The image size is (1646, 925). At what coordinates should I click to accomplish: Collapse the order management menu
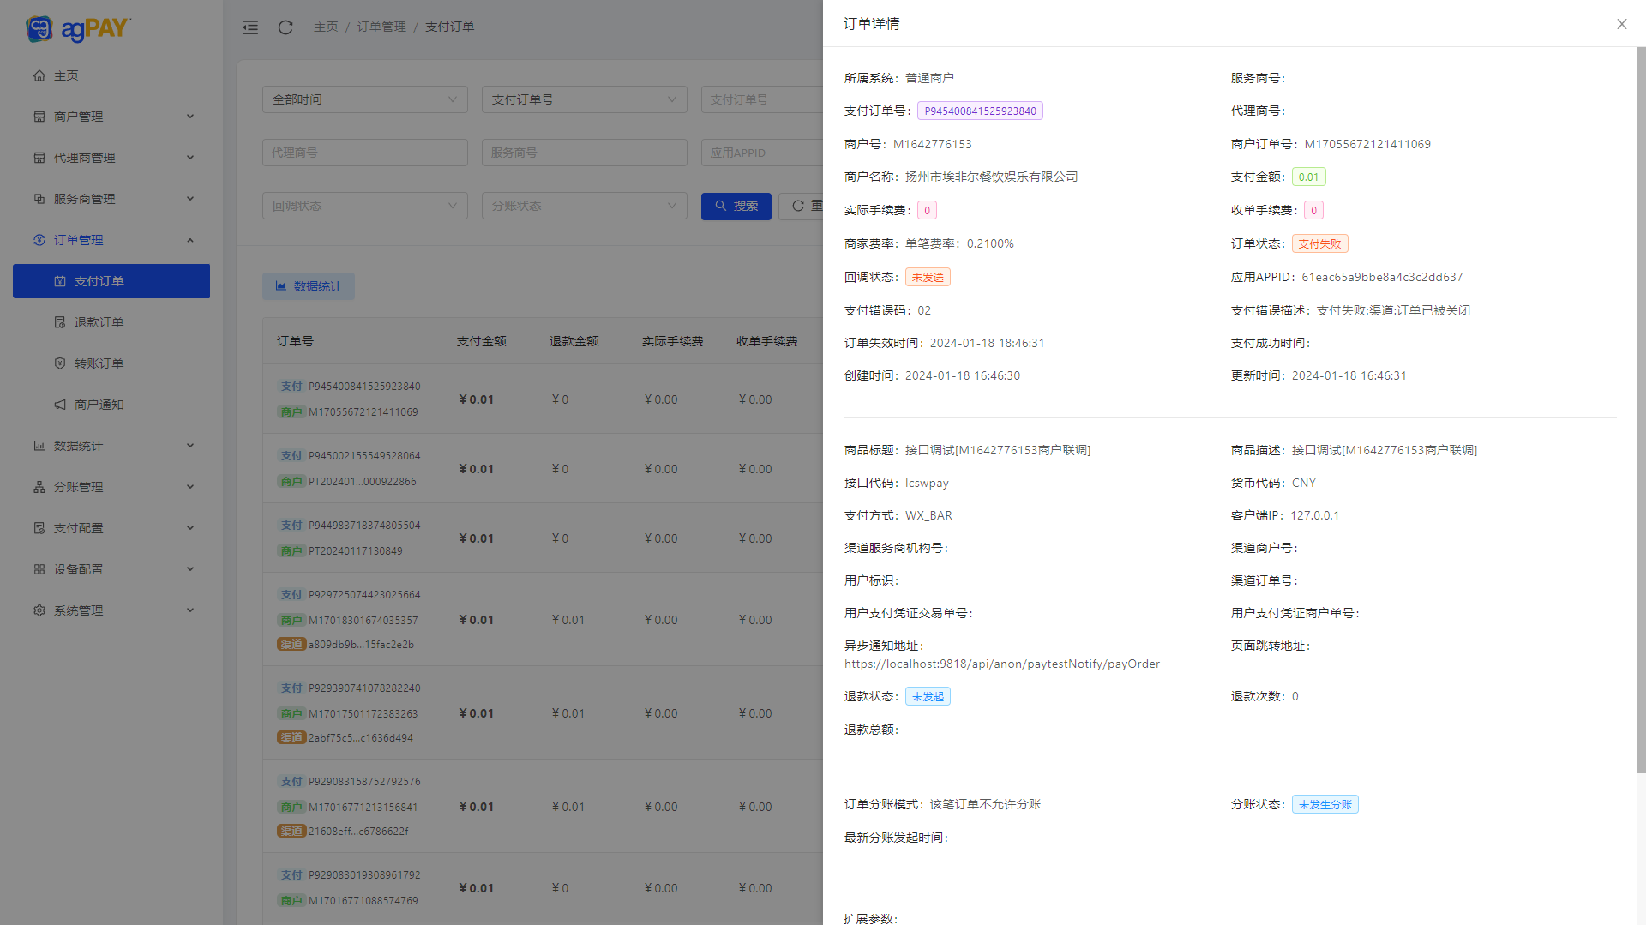click(111, 240)
